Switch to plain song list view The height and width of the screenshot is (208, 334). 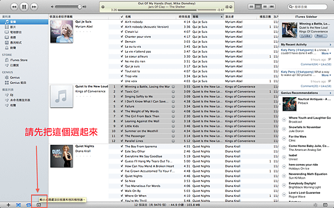coord(252,7)
